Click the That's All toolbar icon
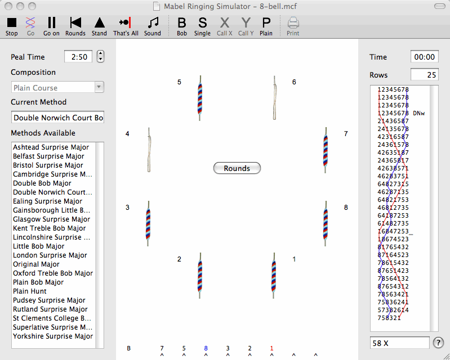The width and height of the screenshot is (450, 360). [126, 22]
